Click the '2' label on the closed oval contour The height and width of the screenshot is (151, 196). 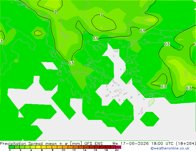click(x=101, y=15)
